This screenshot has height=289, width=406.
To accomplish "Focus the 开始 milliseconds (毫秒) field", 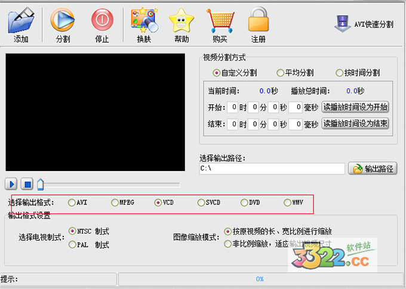I will point(296,107).
